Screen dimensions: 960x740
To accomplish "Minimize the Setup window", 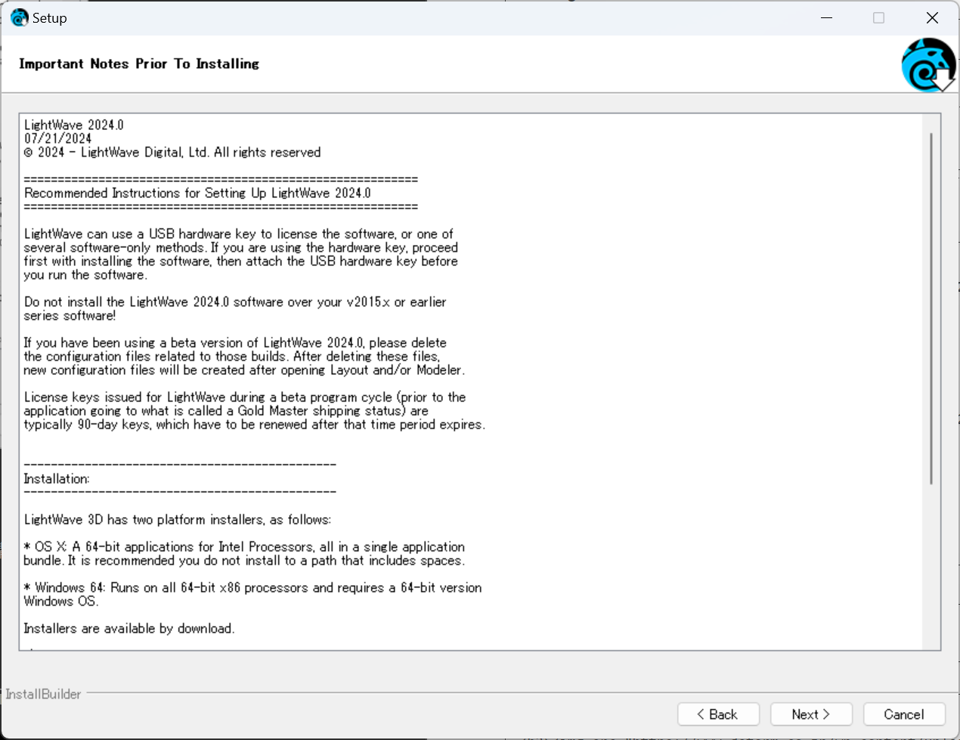I will click(826, 17).
